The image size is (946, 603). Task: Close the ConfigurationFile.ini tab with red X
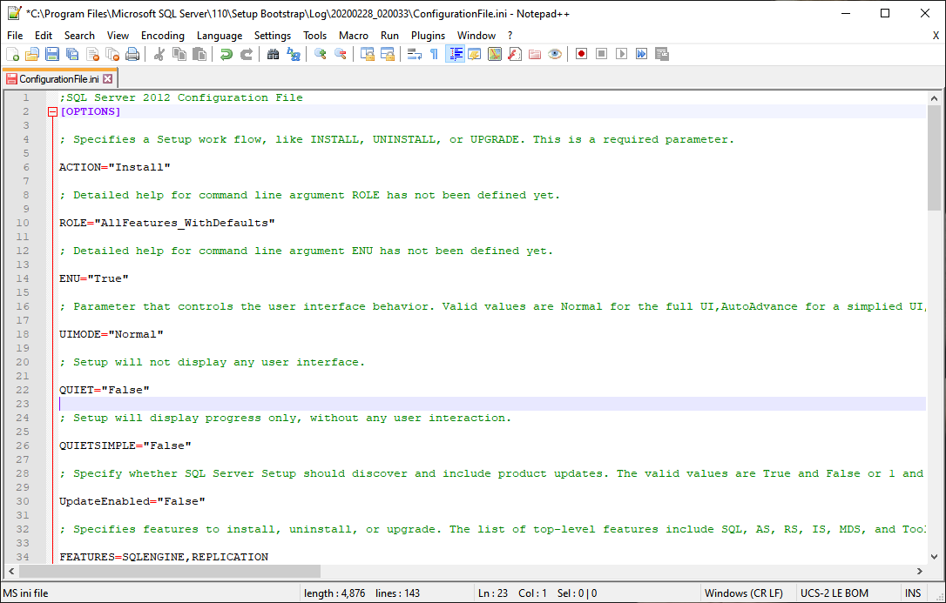point(107,79)
